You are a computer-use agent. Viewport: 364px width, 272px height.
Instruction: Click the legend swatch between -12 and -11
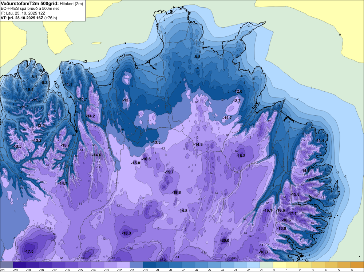(123, 265)
